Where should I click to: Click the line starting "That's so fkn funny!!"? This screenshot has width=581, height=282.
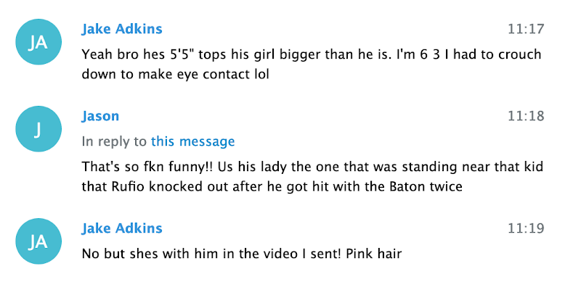pyautogui.click(x=312, y=167)
